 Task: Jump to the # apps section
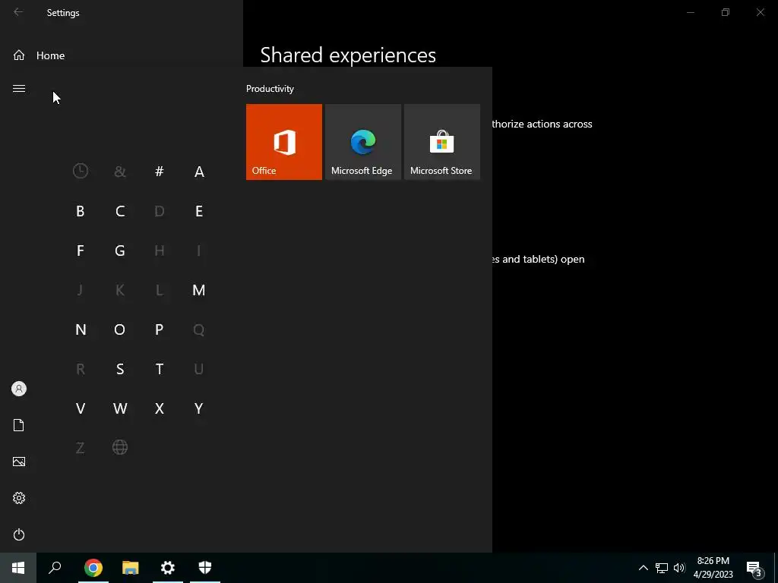point(160,171)
